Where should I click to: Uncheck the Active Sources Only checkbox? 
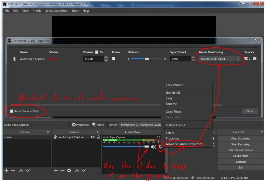click(12, 111)
